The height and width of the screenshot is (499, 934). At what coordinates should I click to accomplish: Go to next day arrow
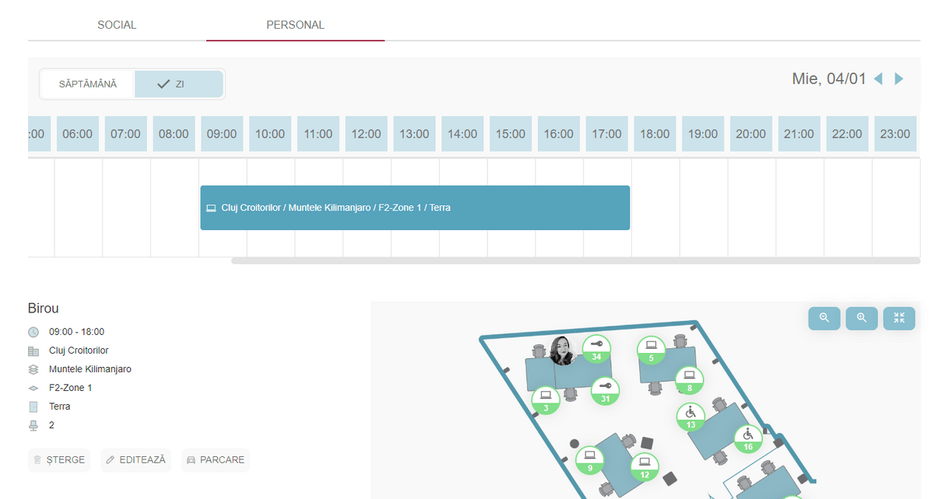[899, 79]
